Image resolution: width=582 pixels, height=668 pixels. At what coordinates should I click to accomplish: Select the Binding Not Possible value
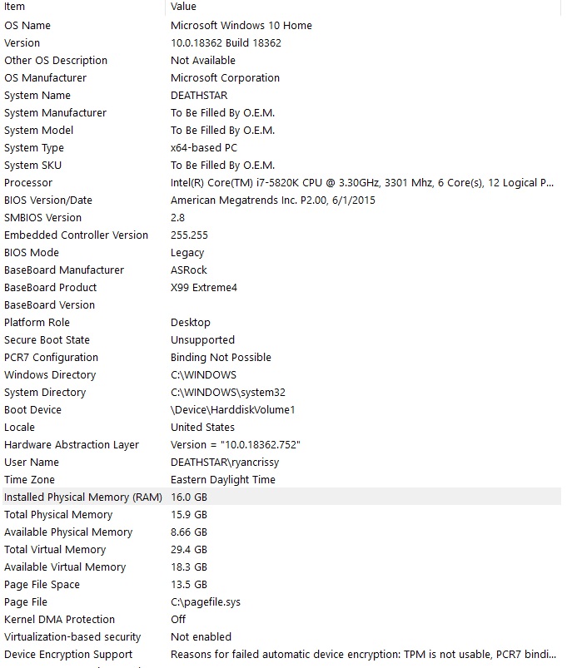click(x=221, y=358)
